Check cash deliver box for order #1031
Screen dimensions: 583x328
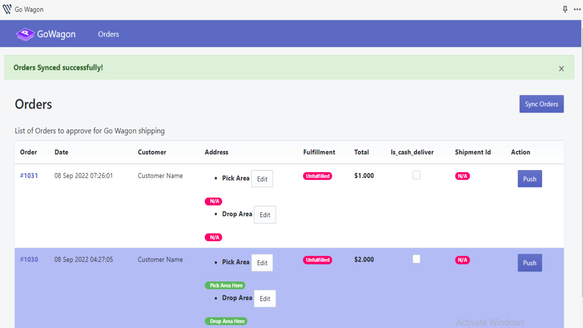coord(416,175)
